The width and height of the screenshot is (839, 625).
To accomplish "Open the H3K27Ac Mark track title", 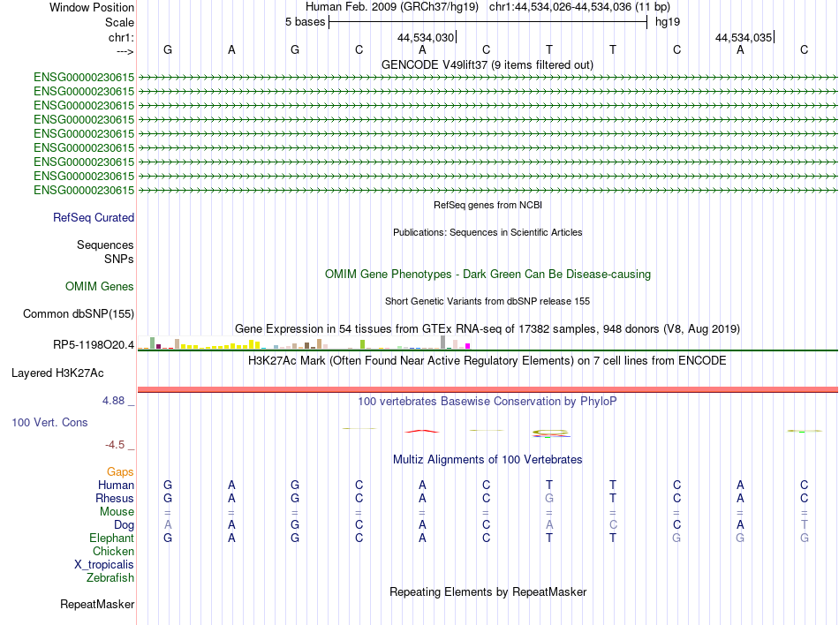I will pyautogui.click(x=487, y=360).
